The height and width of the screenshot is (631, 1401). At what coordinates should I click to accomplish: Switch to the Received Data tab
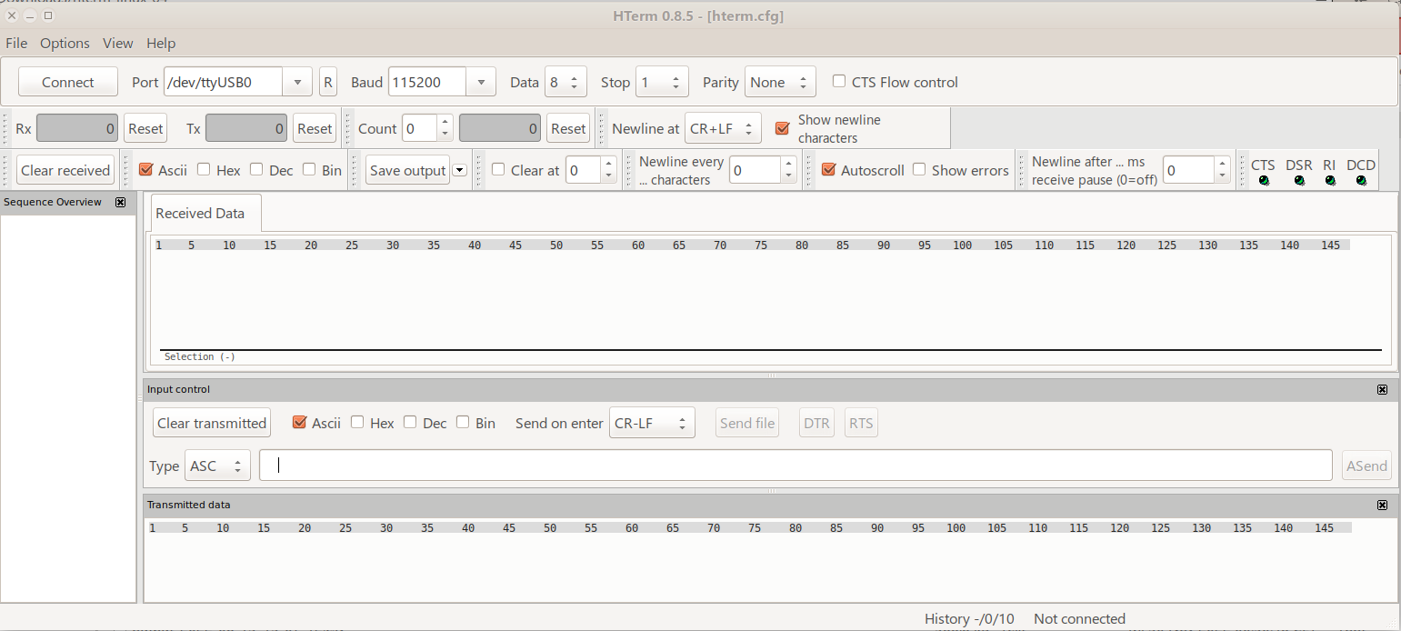[200, 214]
